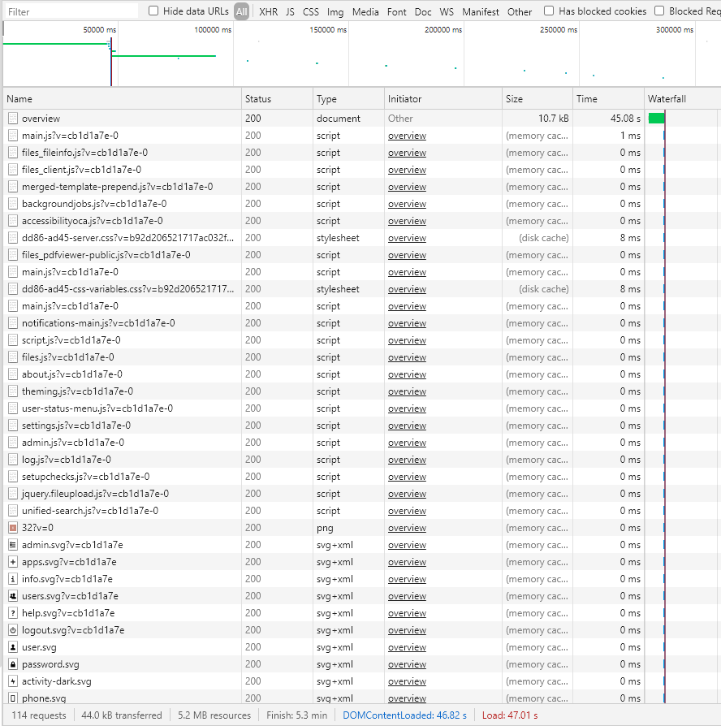Screen dimensions: 721x726
Task: Filter requests by WS
Action: pos(447,12)
